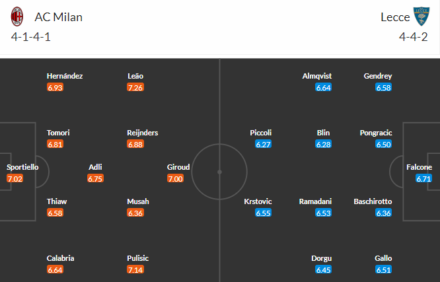Click the Lecce club crest
The height and width of the screenshot is (282, 440).
pos(421,15)
